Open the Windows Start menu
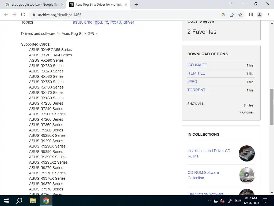Screen dimensions: 274x206 (6, 201)
